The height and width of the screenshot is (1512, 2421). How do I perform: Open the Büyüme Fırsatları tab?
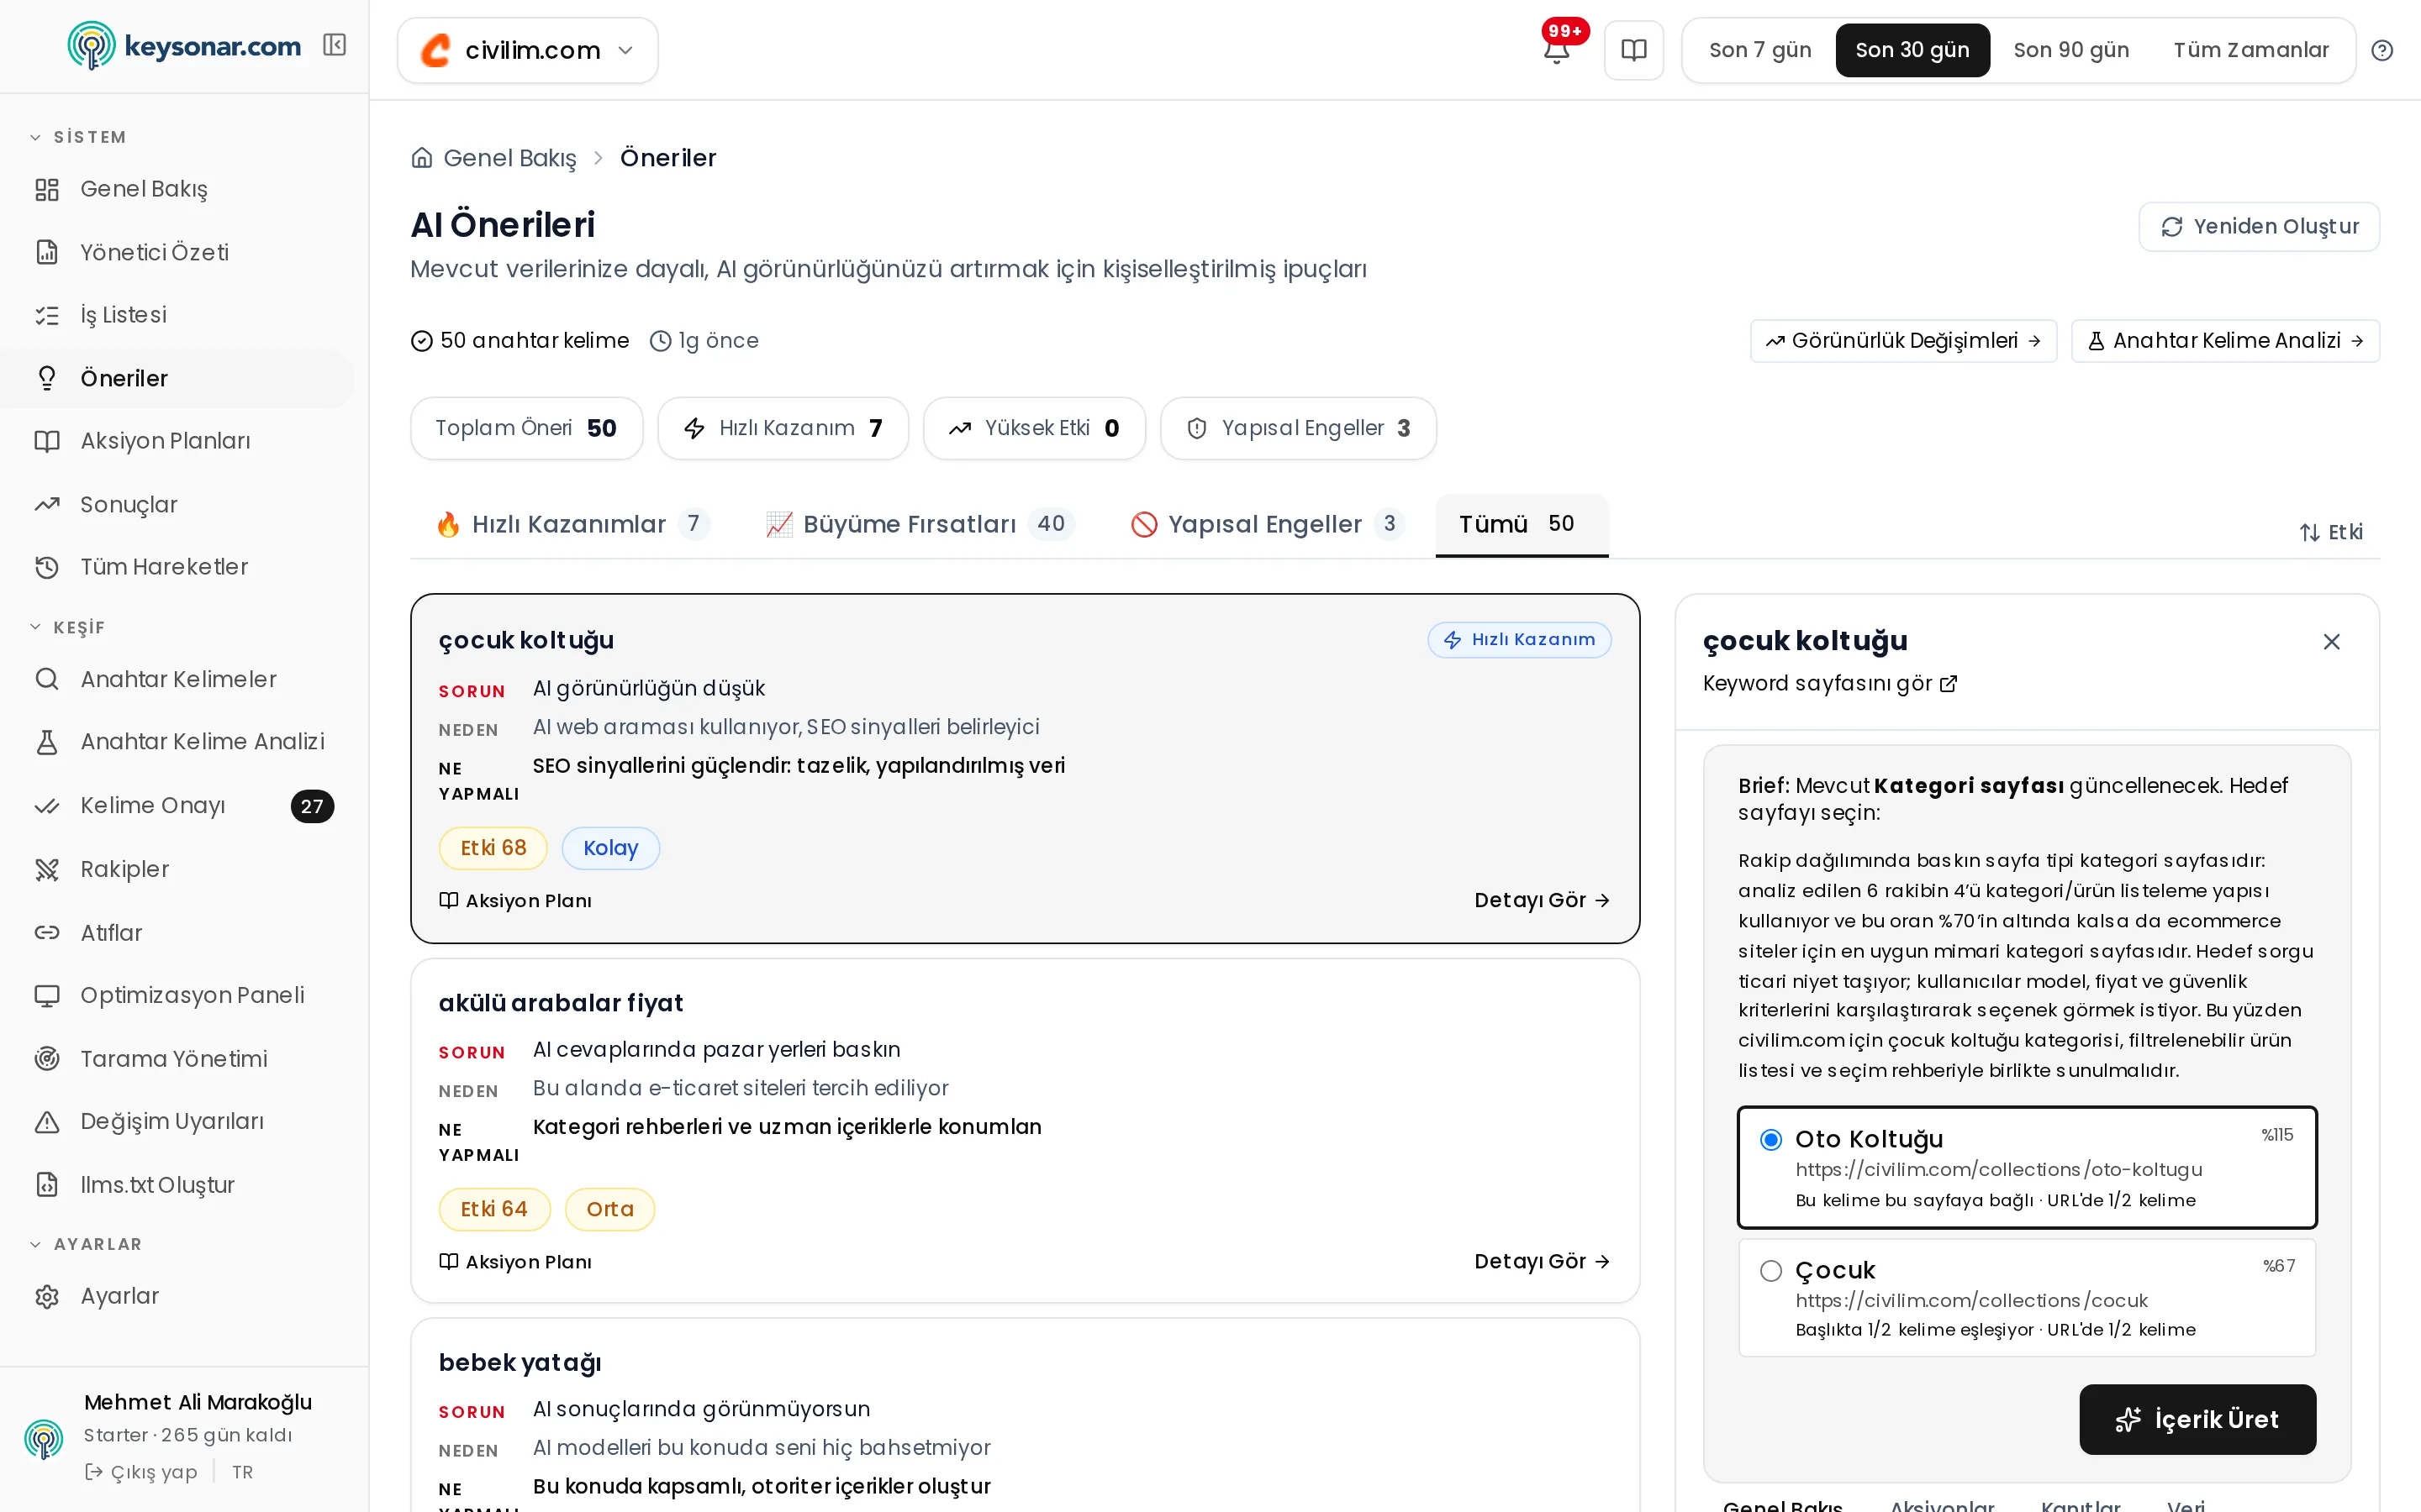coord(920,524)
